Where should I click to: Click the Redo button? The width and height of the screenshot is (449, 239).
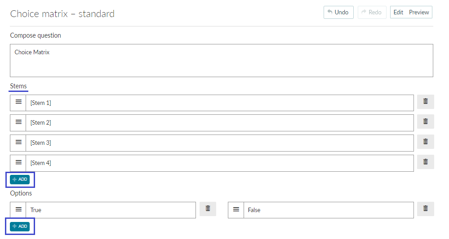372,12
